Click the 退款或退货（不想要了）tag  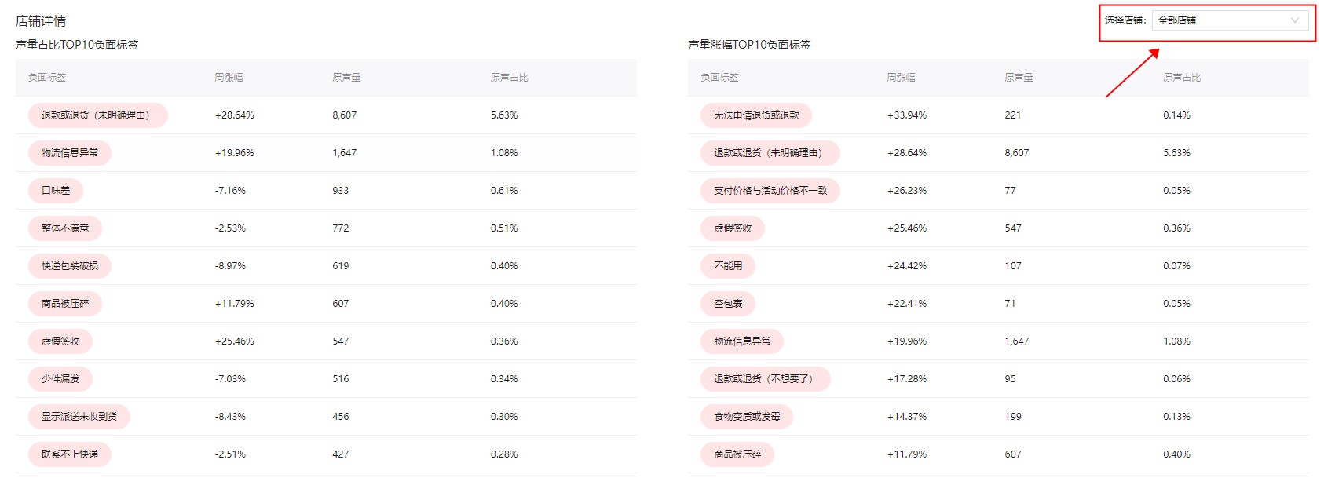(766, 379)
